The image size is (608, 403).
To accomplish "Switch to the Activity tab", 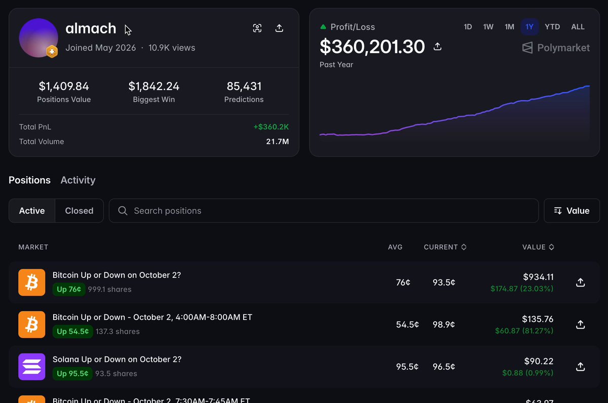I will 78,180.
